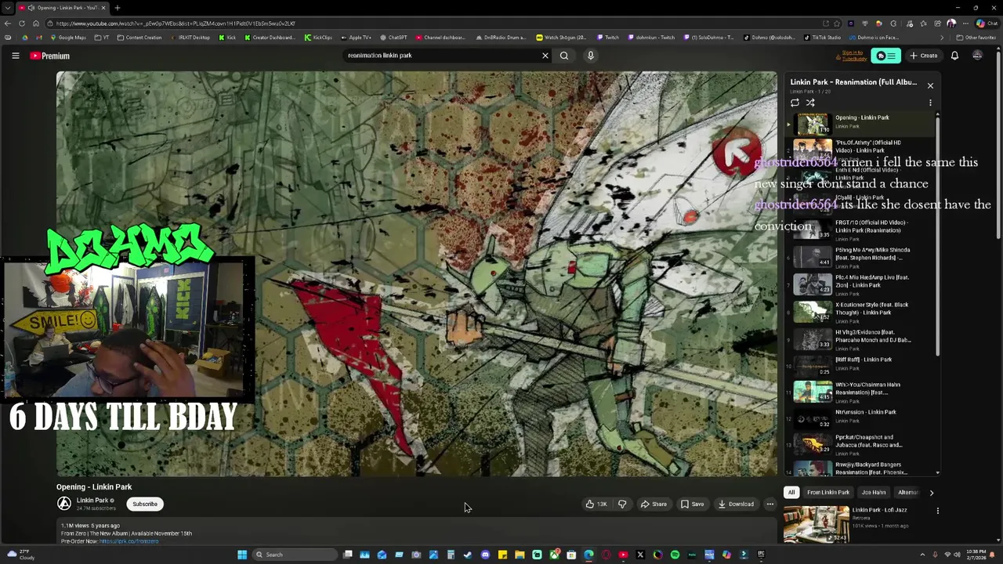Open playlist more options menu
The image size is (1003, 564).
pos(930,103)
